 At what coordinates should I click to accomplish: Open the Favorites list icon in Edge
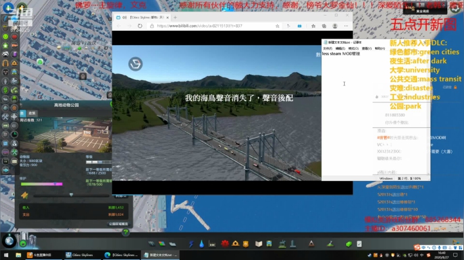pyautogui.click(x=313, y=26)
